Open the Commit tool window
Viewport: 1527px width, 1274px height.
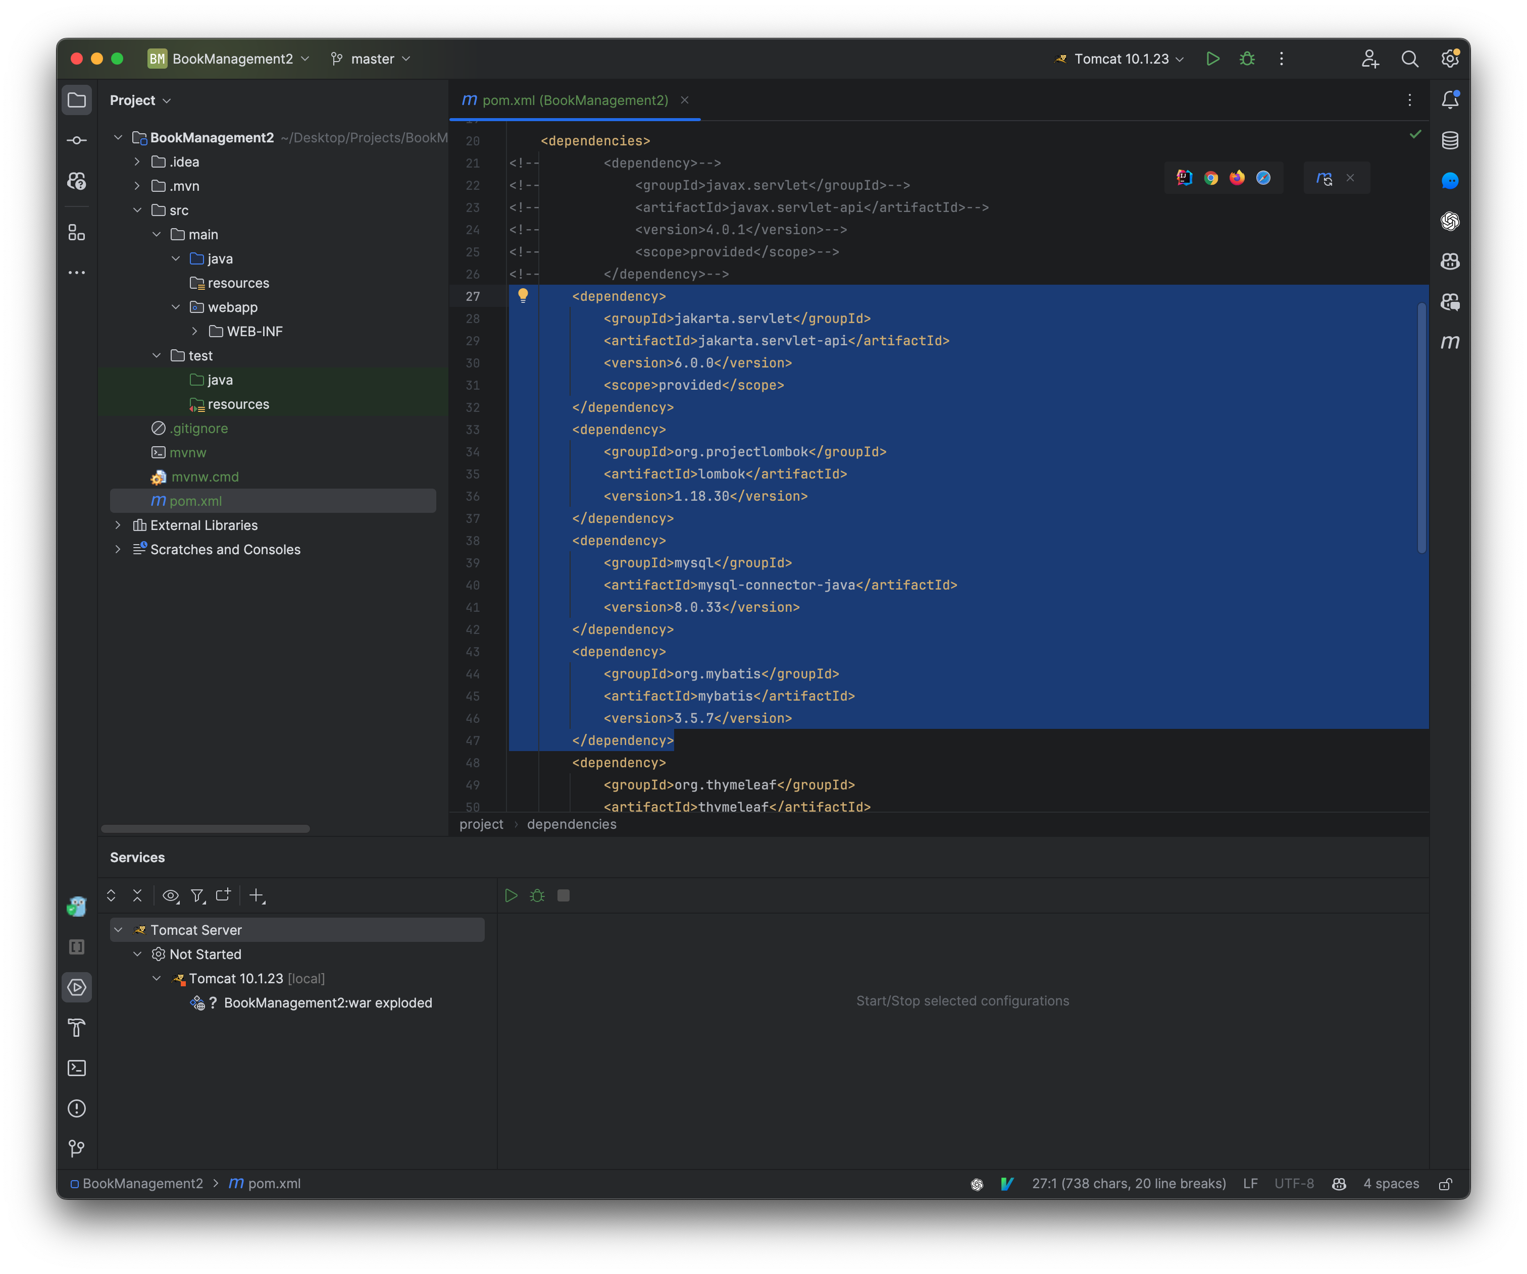tap(77, 139)
